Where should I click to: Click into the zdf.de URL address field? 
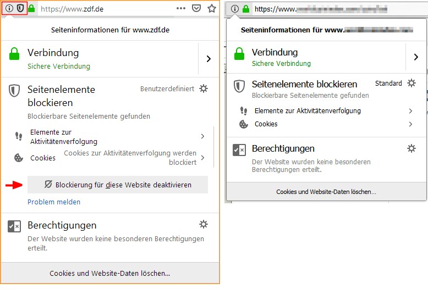(x=105, y=9)
